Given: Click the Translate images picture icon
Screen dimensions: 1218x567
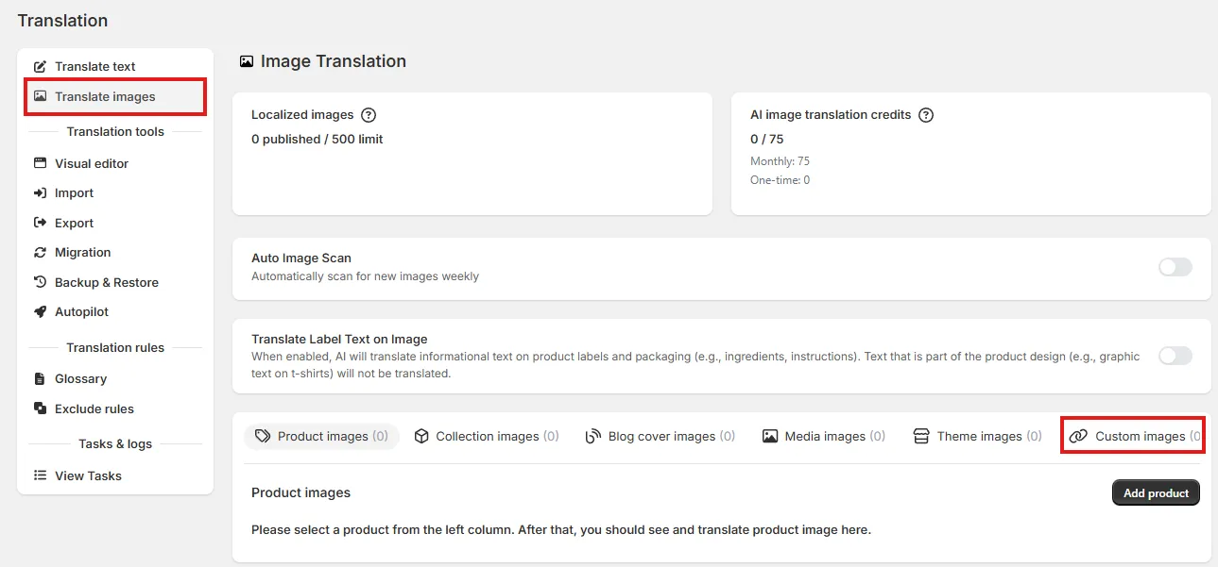Looking at the screenshot, I should pos(40,96).
